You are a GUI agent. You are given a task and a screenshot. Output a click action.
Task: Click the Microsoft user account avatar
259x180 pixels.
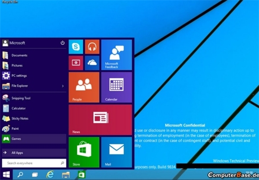pyautogui.click(x=5, y=43)
